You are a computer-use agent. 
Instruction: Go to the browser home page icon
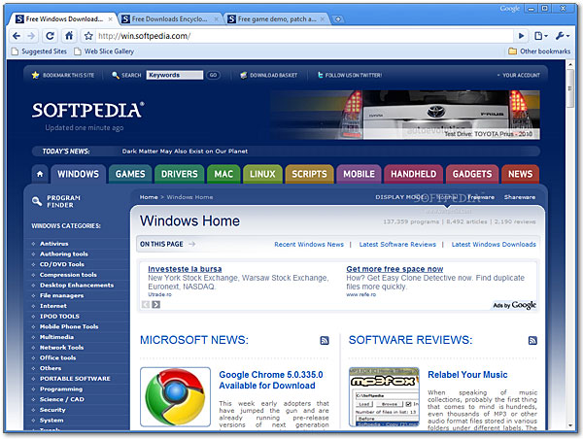[x=69, y=36]
